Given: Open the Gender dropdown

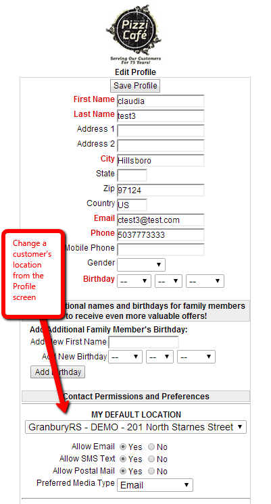Looking at the screenshot, I should click(x=141, y=265).
